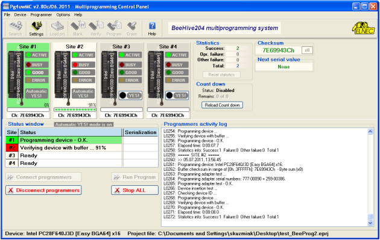Click Site #2 Automatic YES! button
The image size is (380, 240).
point(83,94)
